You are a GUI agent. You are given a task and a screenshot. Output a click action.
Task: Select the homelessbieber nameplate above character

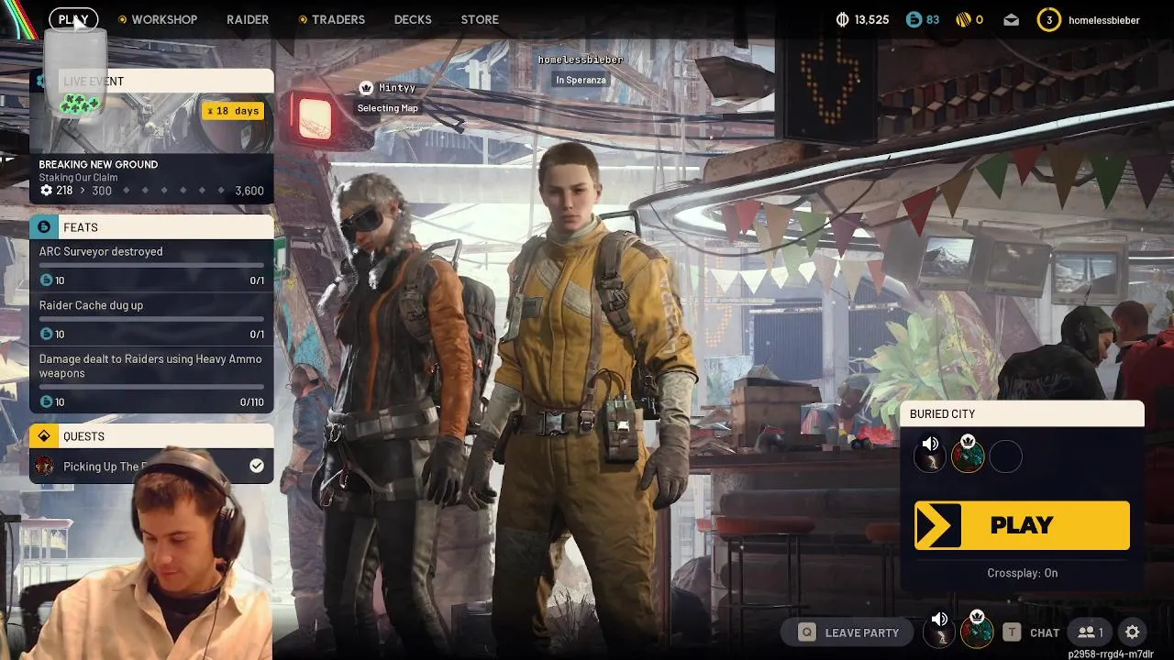point(581,60)
